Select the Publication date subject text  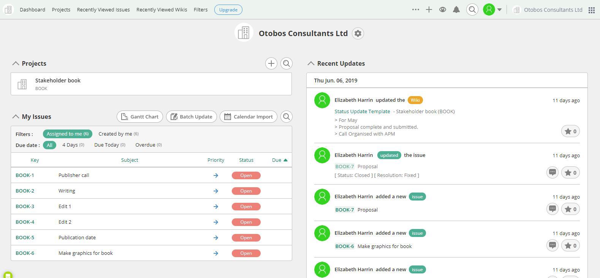tap(77, 238)
